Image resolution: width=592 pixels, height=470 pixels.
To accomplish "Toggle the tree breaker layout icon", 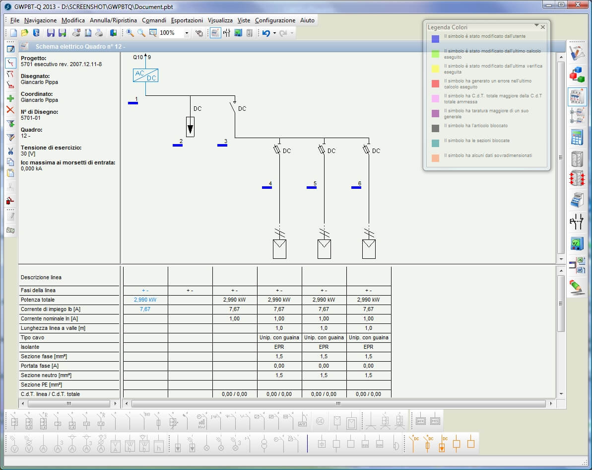I will point(577,116).
